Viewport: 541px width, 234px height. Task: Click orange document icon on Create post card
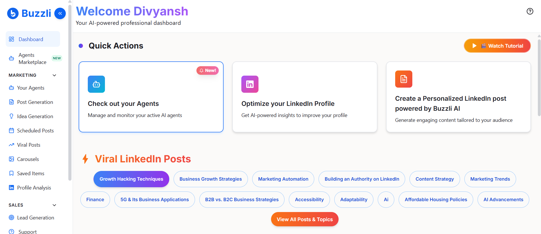pyautogui.click(x=404, y=79)
